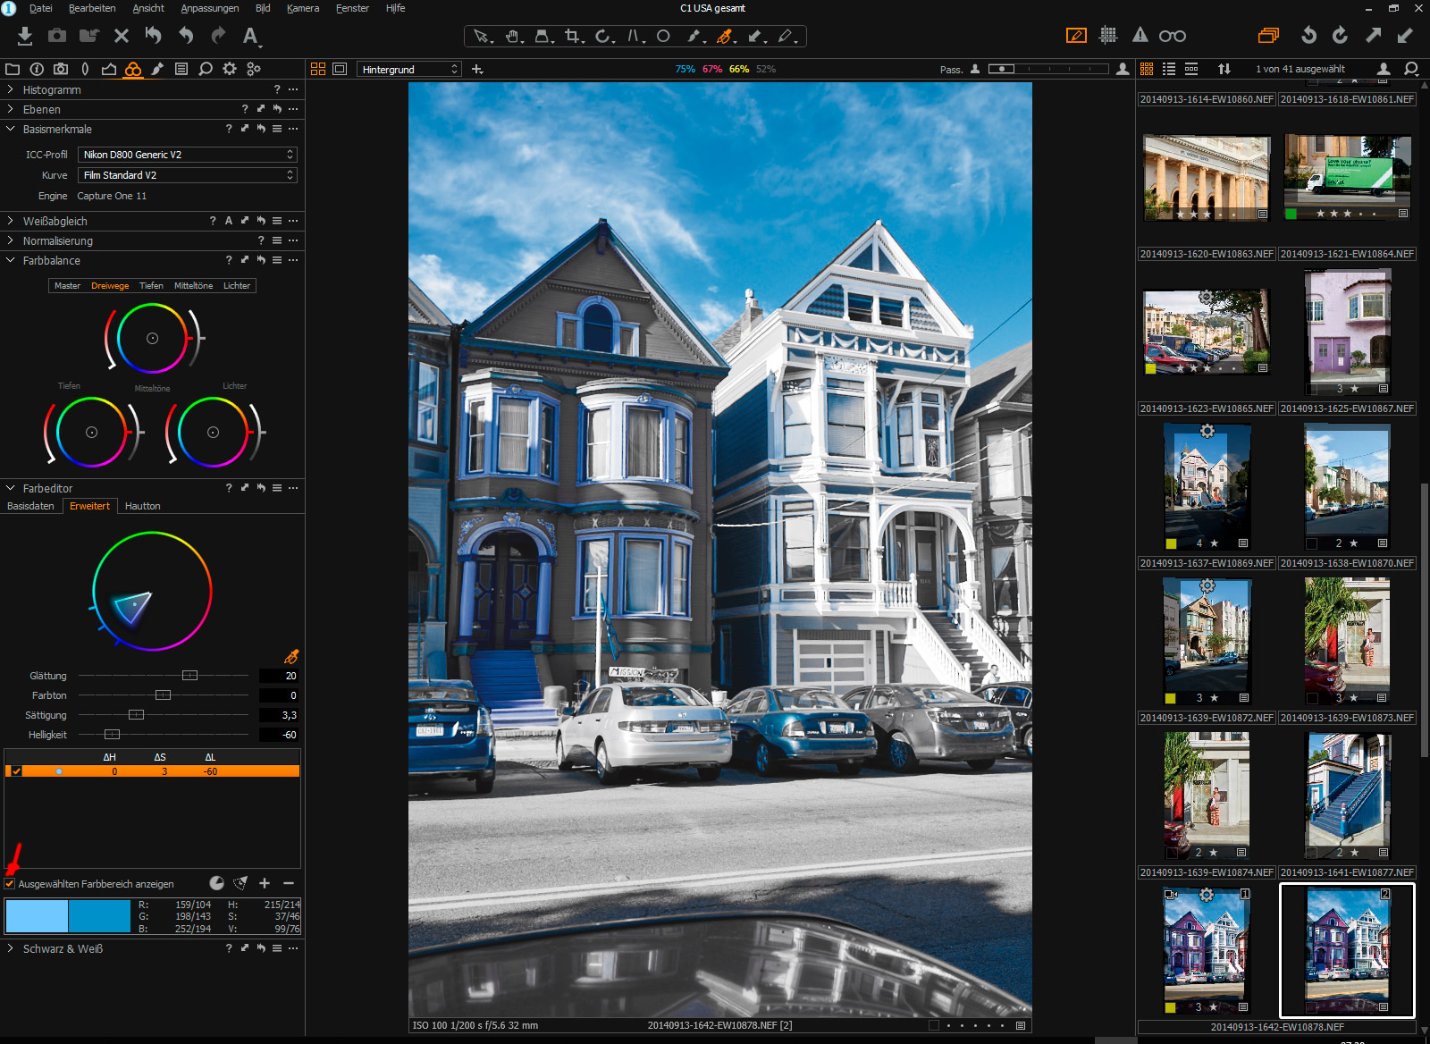Switch to the Basisdaten tab in Farbeditor

[x=30, y=506]
